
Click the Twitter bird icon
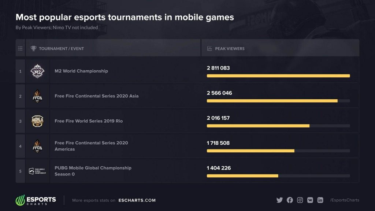[279, 200]
